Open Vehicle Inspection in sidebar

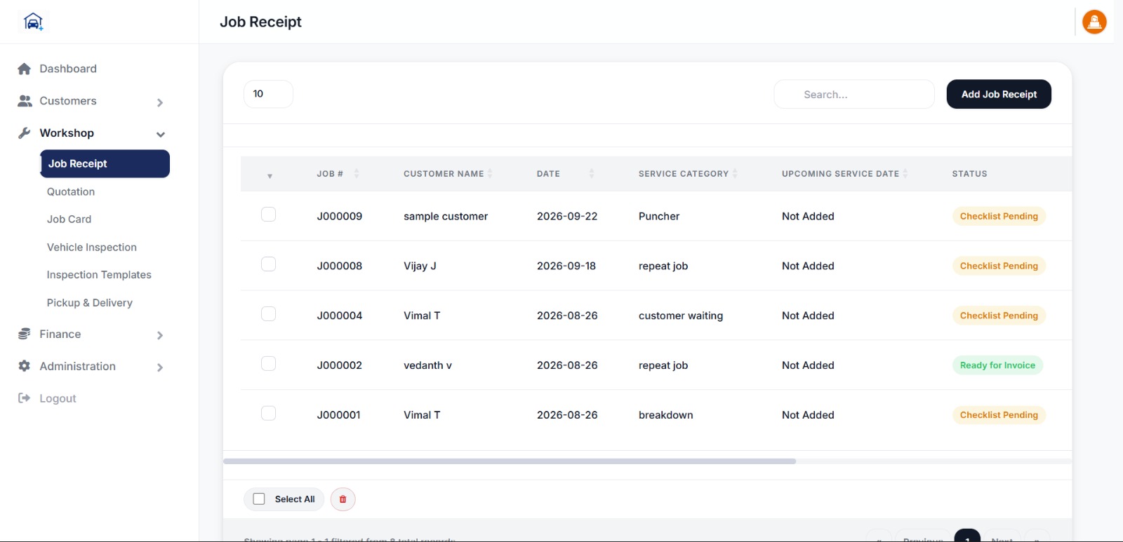pyautogui.click(x=92, y=247)
